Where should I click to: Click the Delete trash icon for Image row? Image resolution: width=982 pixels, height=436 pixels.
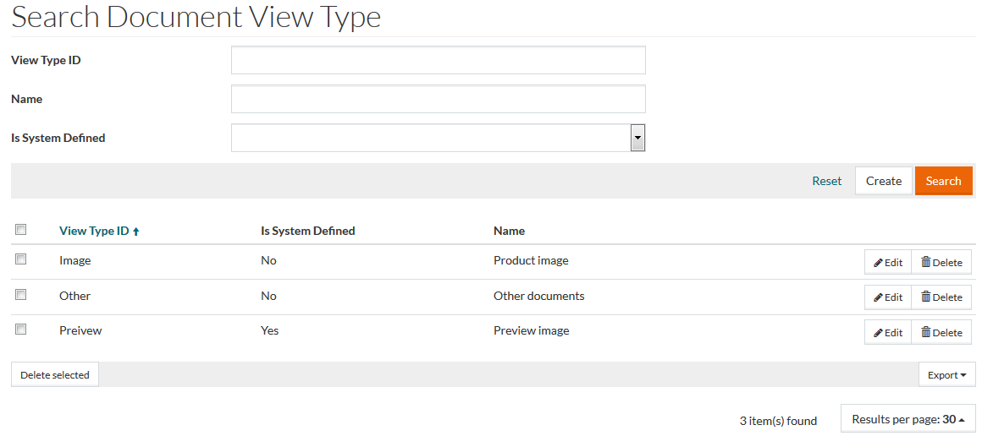[x=925, y=263]
